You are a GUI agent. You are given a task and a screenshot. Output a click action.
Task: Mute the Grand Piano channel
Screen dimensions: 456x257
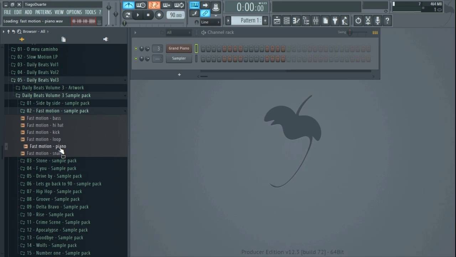point(136,49)
